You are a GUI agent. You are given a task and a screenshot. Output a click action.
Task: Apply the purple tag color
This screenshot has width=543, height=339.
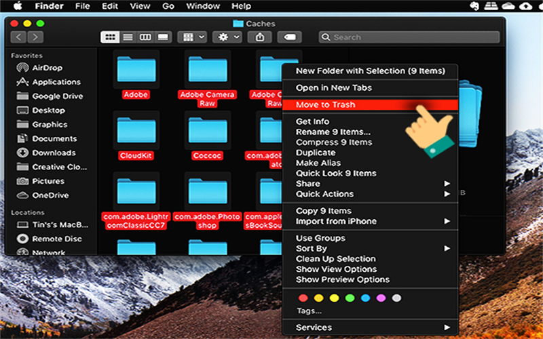point(381,298)
